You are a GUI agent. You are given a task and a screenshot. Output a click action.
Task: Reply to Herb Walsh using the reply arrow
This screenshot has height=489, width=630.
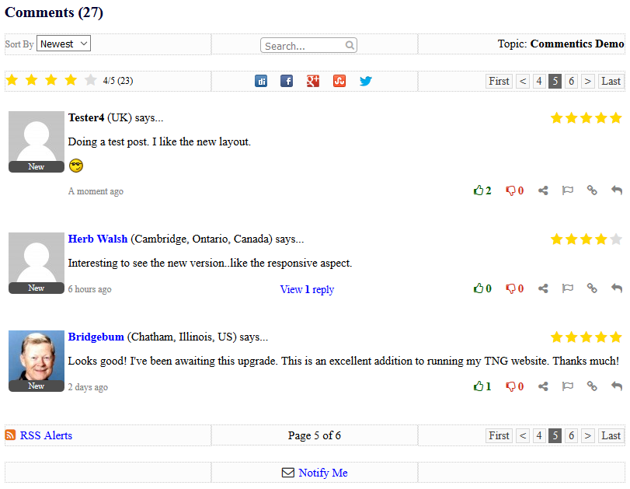click(616, 288)
